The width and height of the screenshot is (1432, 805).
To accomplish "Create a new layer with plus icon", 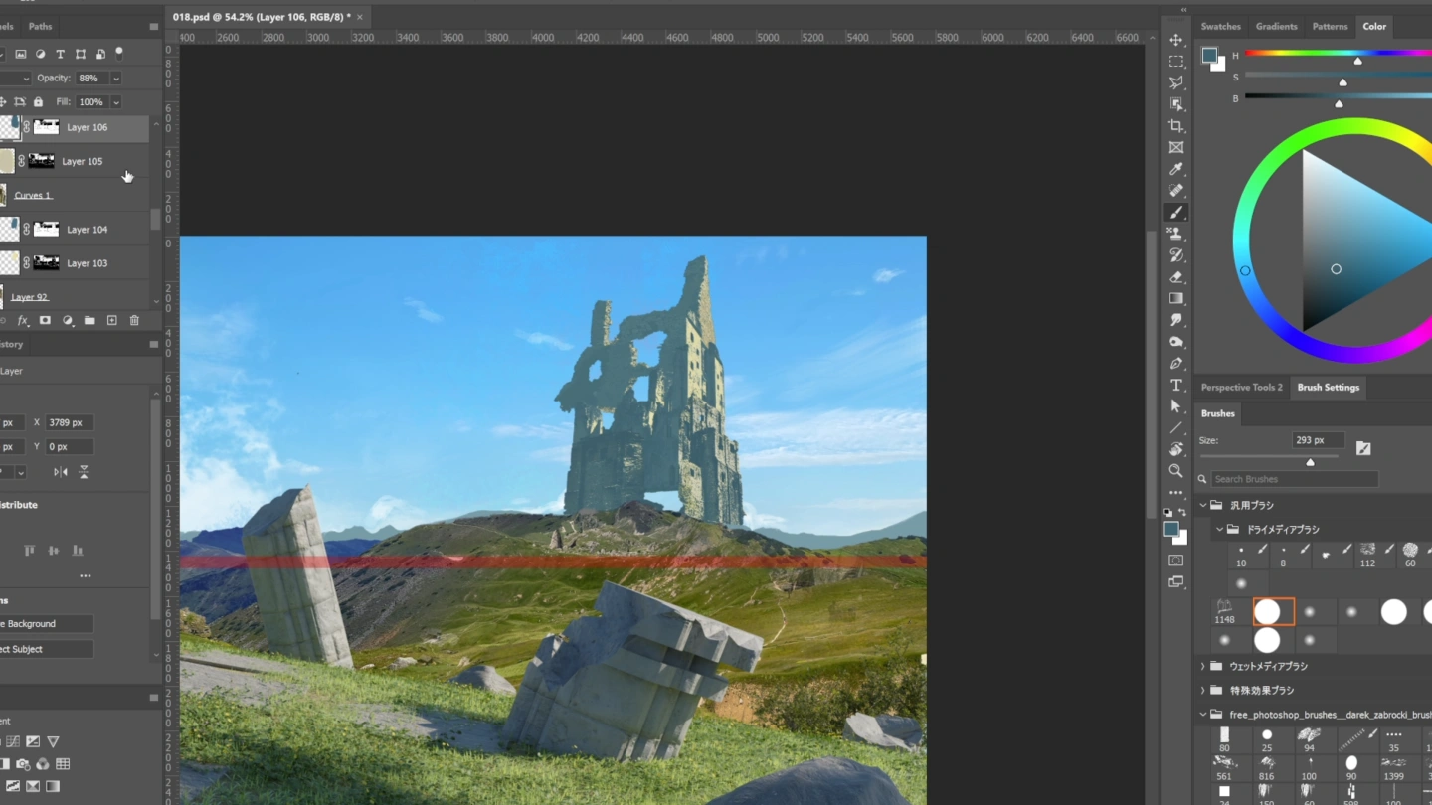I will click(111, 321).
